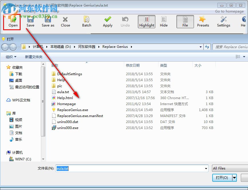
Task: Open Presets with the star icon
Action: [x=203, y=22]
